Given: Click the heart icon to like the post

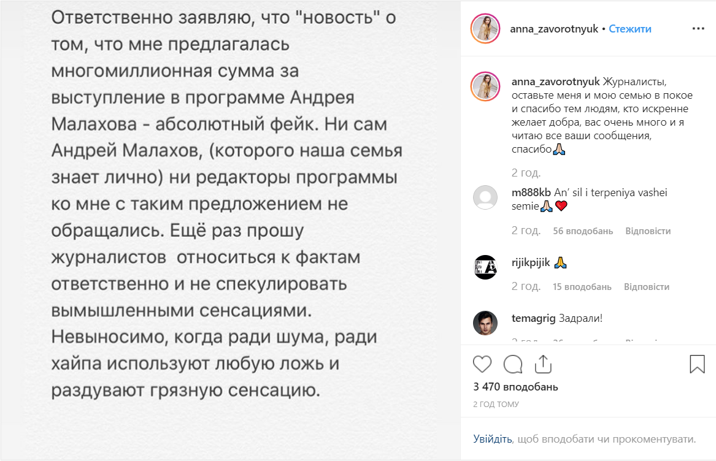Looking at the screenshot, I should (482, 364).
